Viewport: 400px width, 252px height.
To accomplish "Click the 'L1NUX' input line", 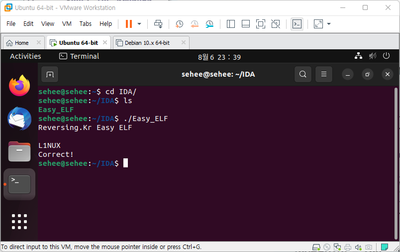I will pos(49,145).
